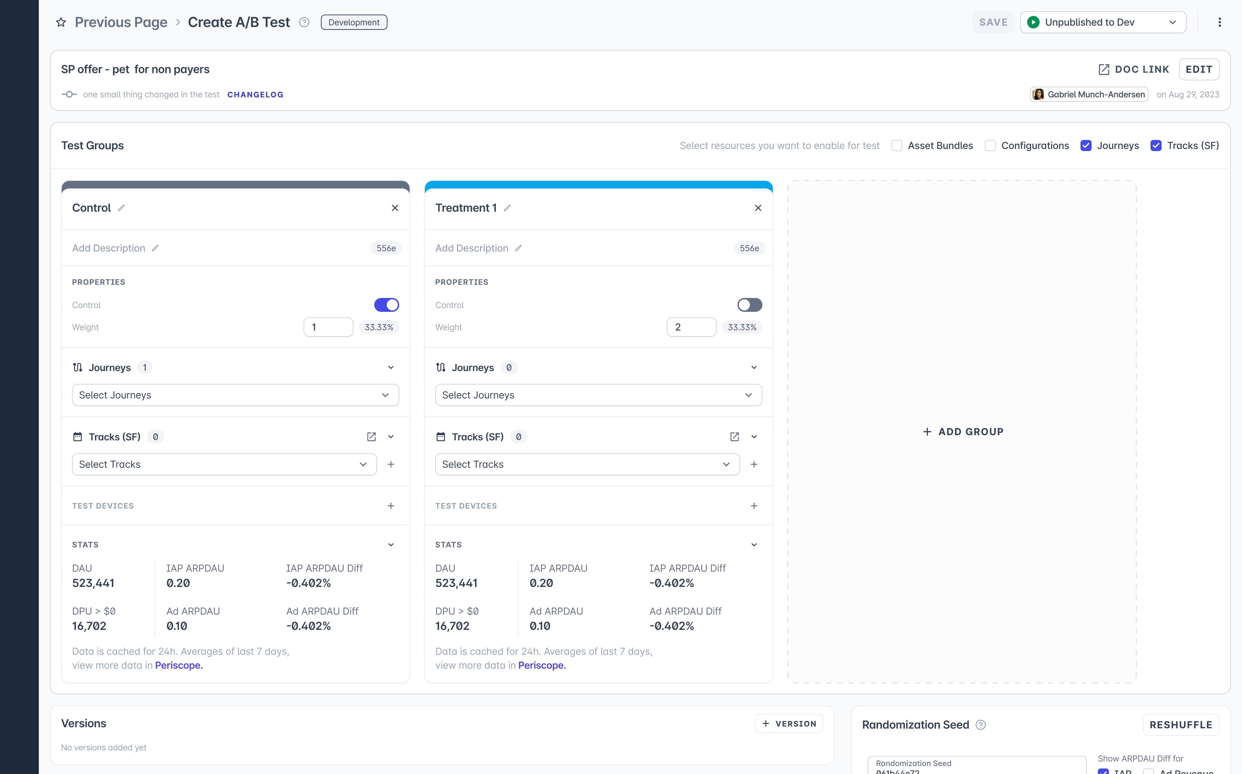Edit Treatment 1 description with pencil icon
The height and width of the screenshot is (774, 1242).
pyautogui.click(x=518, y=248)
